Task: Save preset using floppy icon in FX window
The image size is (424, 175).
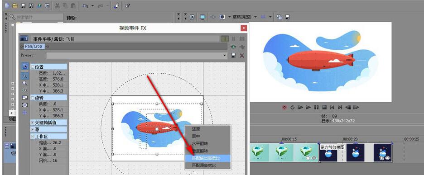Action: [x=234, y=55]
